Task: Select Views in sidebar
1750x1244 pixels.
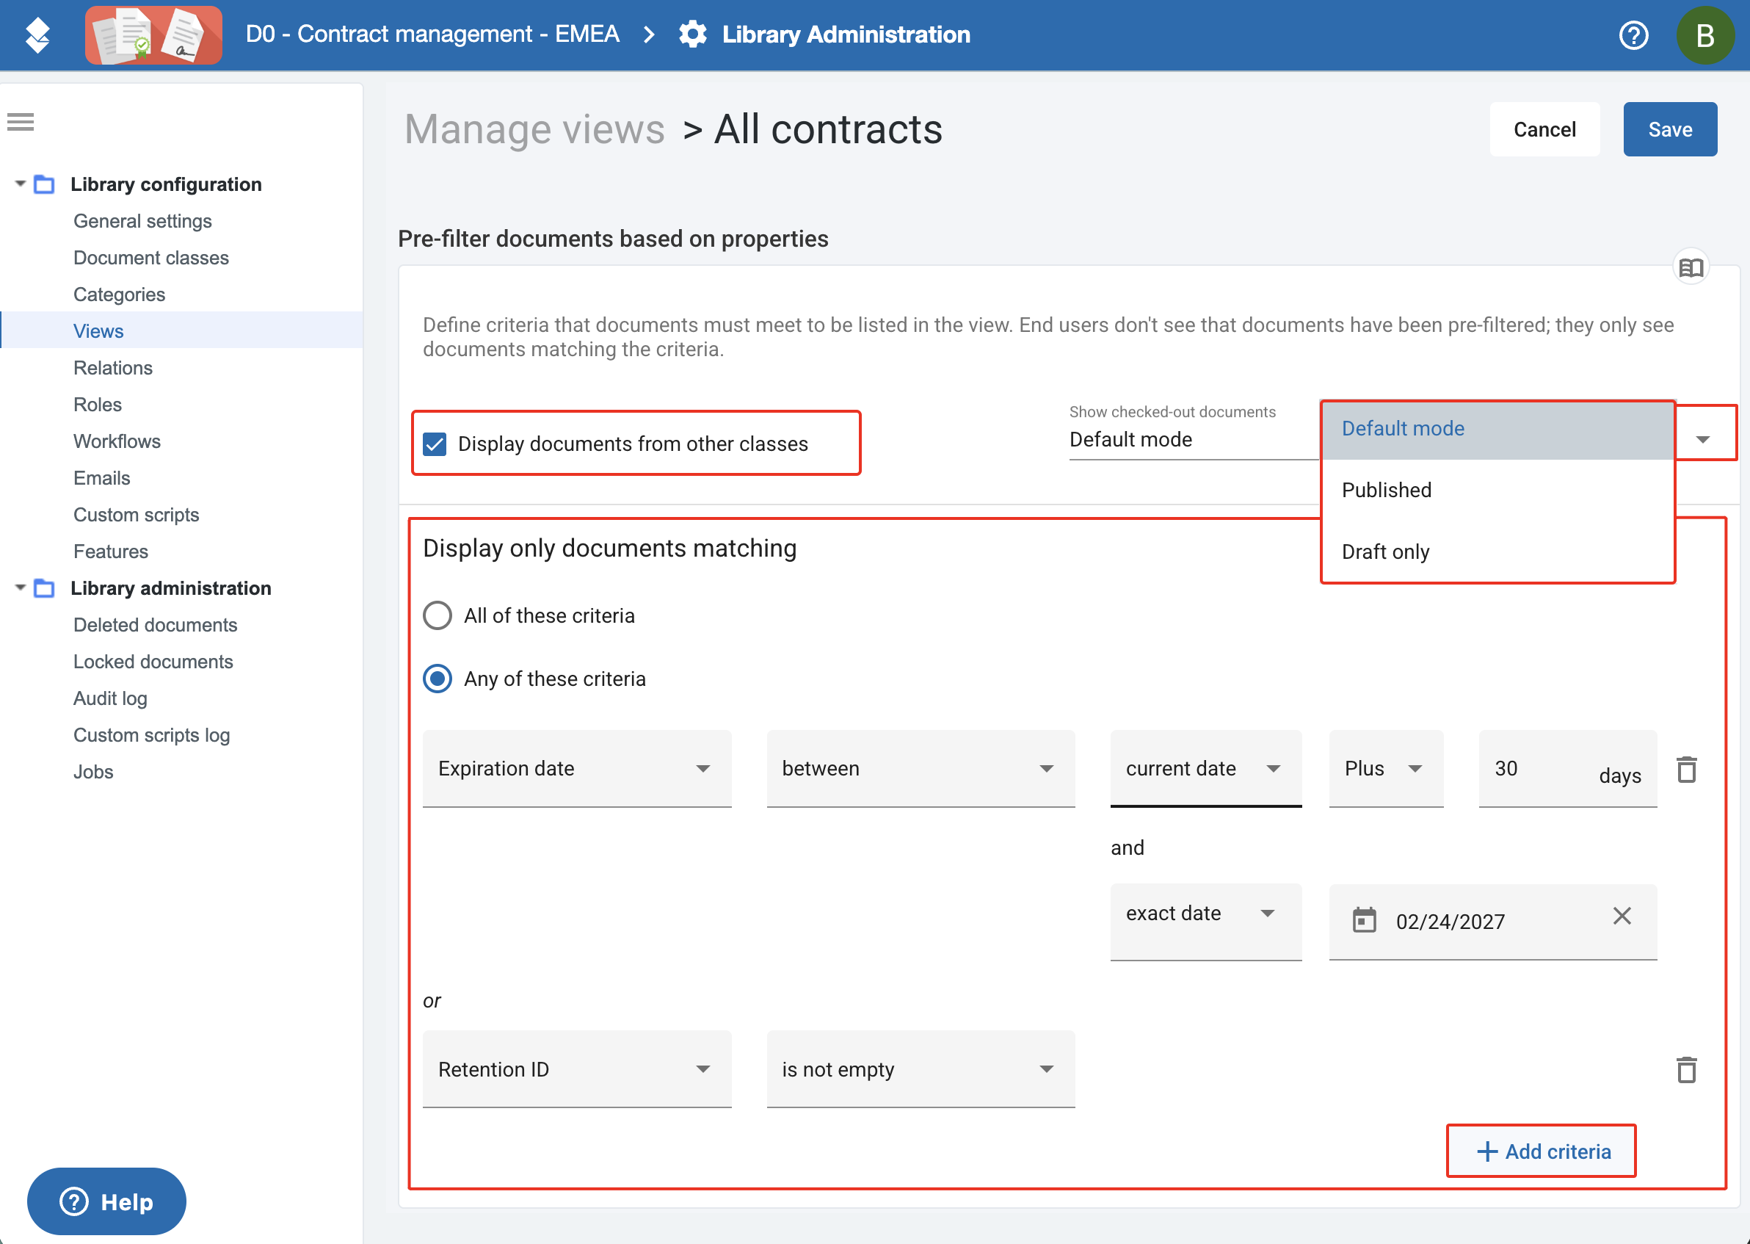Action: click(99, 331)
